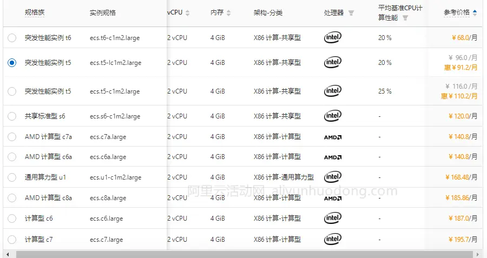
Task: Click Intel logo in ecs.t5-c1m2.large row
Action: point(333,91)
